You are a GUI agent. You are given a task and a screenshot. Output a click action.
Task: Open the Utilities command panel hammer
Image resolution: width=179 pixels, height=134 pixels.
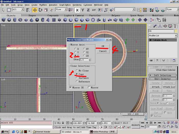tap(175, 26)
